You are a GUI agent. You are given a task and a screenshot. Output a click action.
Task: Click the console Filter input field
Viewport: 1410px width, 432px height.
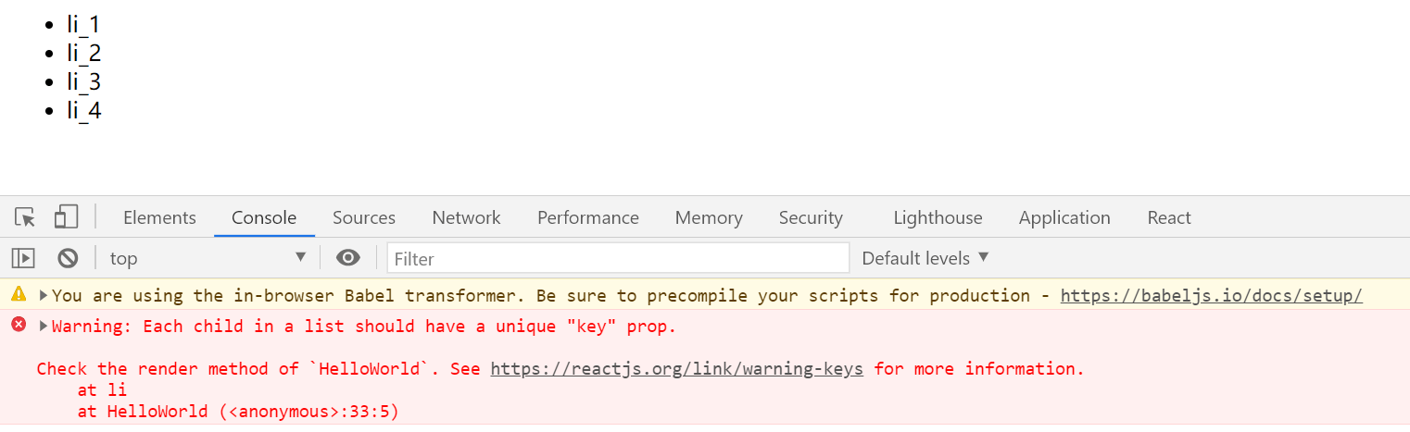pyautogui.click(x=618, y=258)
